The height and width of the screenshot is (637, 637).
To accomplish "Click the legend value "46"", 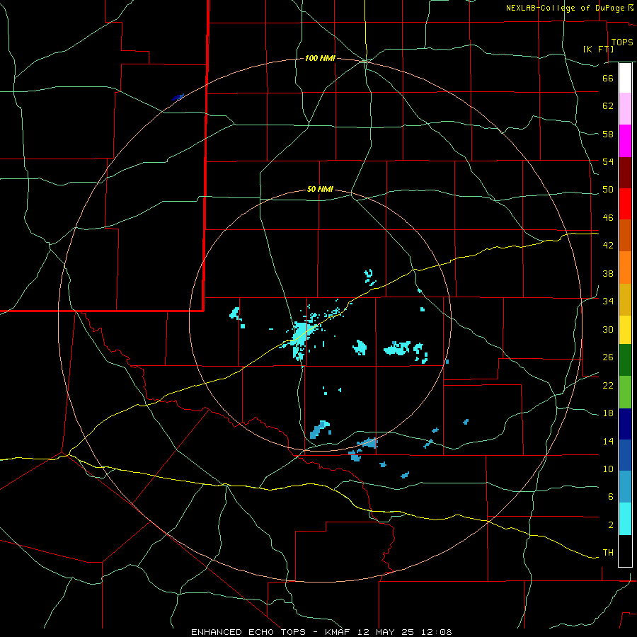I will [x=608, y=218].
